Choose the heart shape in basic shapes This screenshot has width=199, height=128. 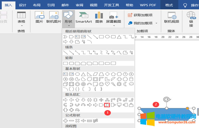tap(107, 84)
